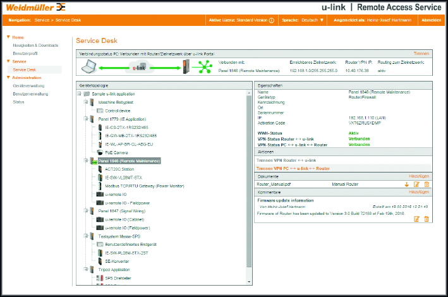Click the router device icon in connection status
This screenshot has height=297, width=448.
tap(186, 66)
